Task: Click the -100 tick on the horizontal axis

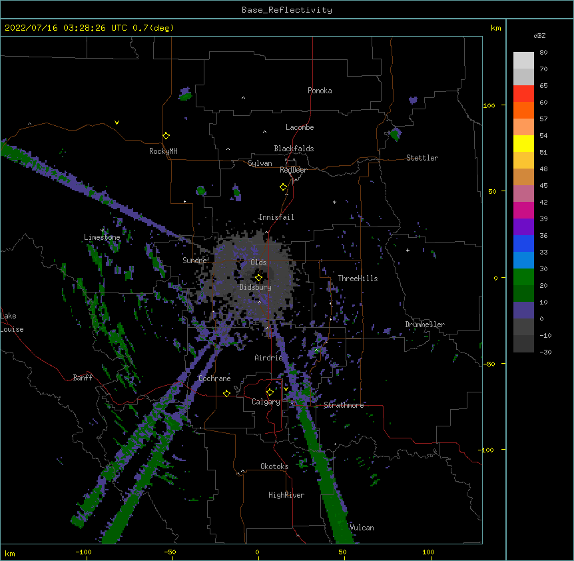Action: (83, 552)
